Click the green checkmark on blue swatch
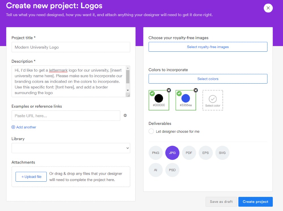The height and width of the screenshot is (211, 283). pos(179,93)
